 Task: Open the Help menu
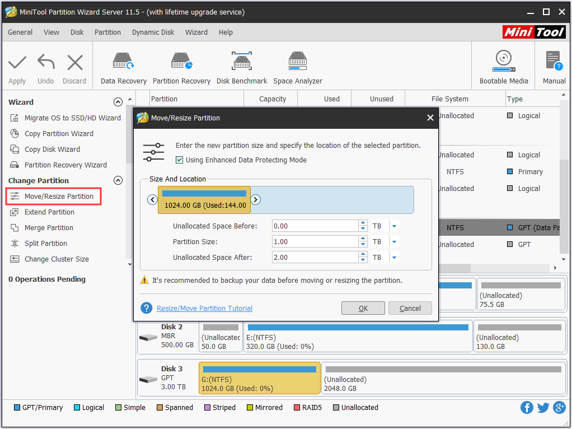226,32
